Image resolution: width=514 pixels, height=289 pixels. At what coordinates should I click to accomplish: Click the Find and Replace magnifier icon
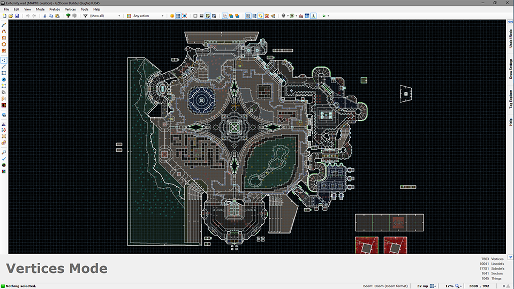point(4,153)
